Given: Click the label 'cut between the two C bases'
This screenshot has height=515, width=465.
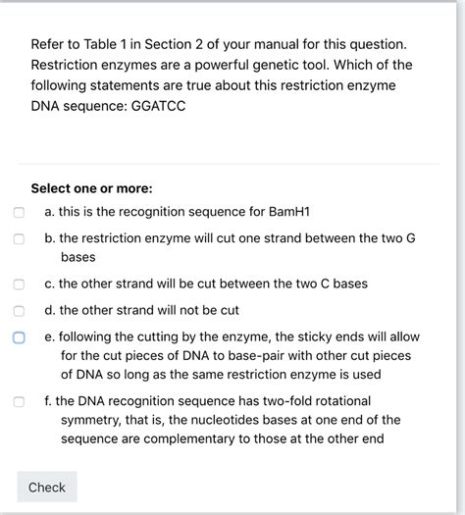Looking at the screenshot, I should 283,283.
